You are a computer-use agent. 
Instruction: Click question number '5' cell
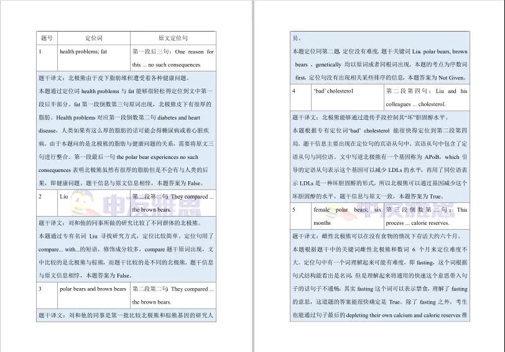coord(300,216)
